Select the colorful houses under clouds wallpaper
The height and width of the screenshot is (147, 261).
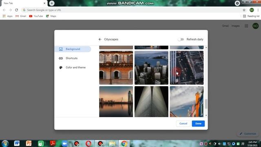(187, 102)
